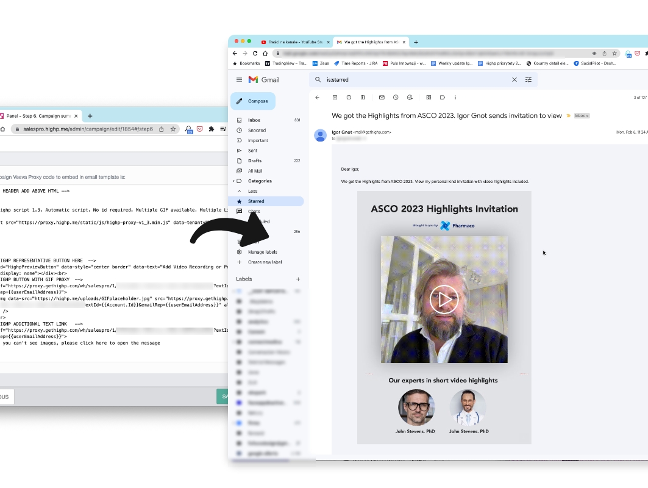Report the email as spam
This screenshot has height=488, width=648.
[349, 97]
